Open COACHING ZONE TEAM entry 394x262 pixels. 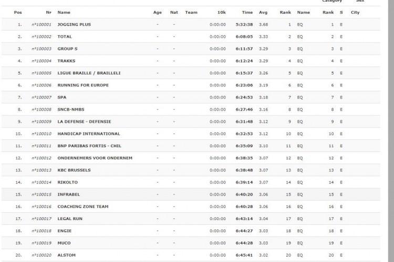(x=83, y=206)
